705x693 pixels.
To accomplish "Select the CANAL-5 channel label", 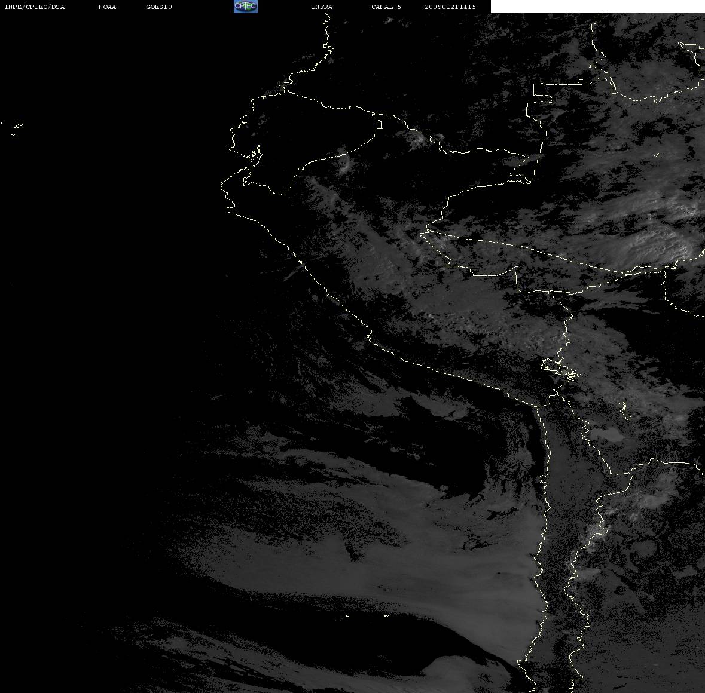I will [386, 7].
